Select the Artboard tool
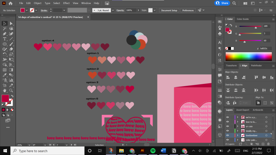The width and height of the screenshot is (276, 155). (5, 85)
